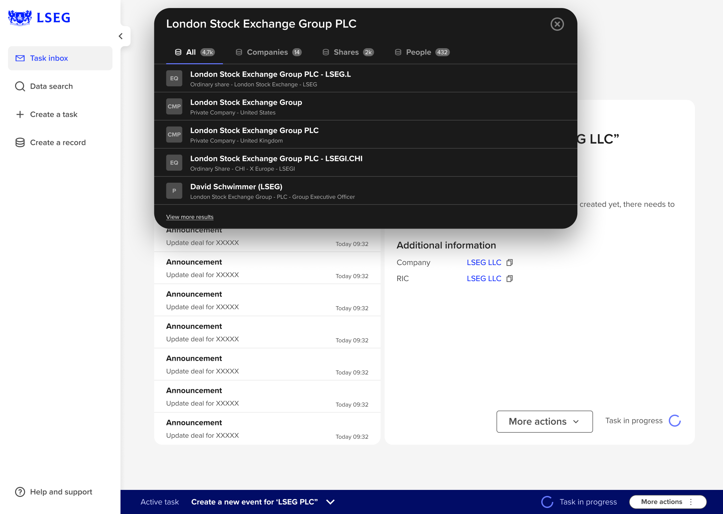The height and width of the screenshot is (514, 723).
Task: Copy the Company value LSEG LLC
Action: (x=510, y=262)
